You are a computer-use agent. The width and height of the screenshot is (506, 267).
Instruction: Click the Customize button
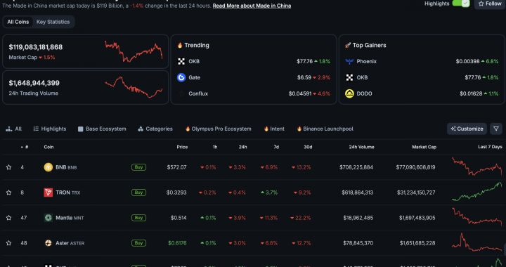(x=467, y=129)
